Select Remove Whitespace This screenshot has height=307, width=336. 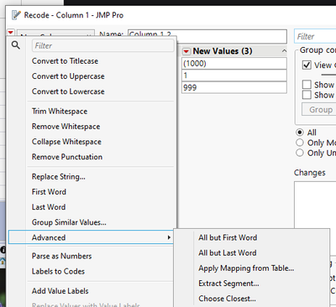66,127
